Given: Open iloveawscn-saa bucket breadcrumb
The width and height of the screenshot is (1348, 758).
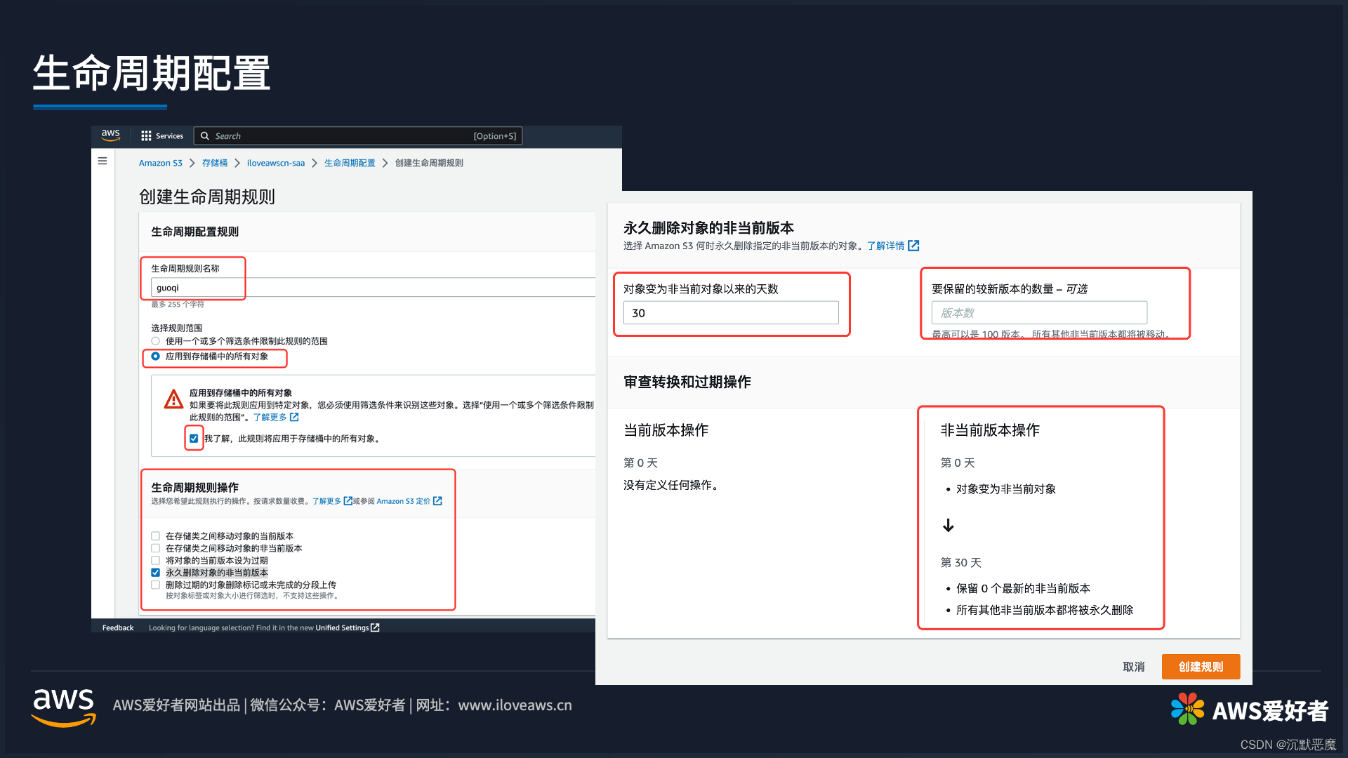Looking at the screenshot, I should pyautogui.click(x=276, y=163).
